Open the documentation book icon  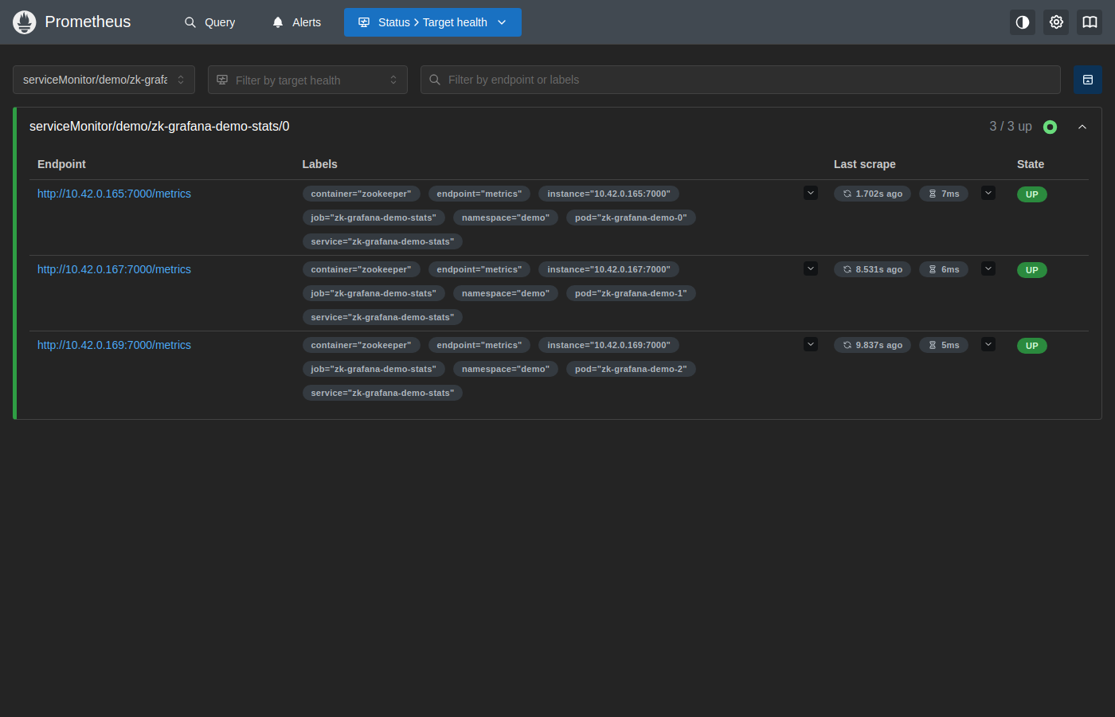tap(1090, 22)
